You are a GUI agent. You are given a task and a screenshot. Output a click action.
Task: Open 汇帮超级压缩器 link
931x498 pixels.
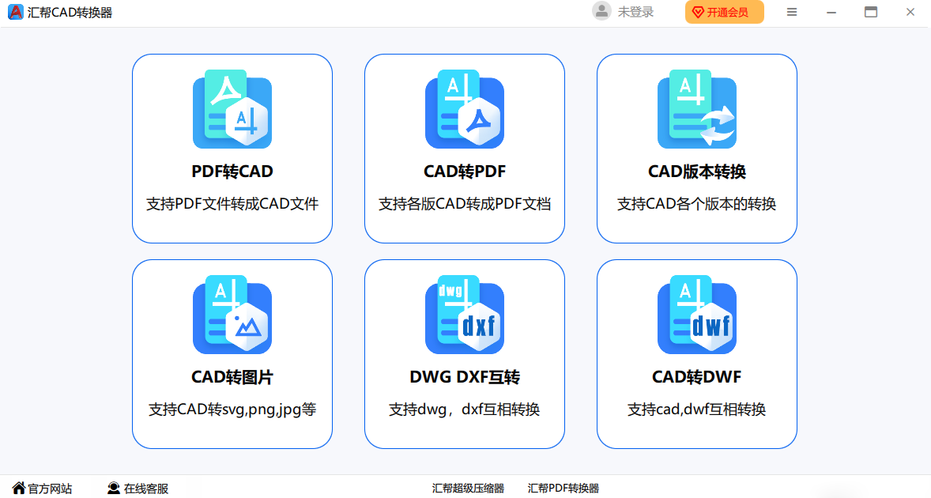pos(468,489)
